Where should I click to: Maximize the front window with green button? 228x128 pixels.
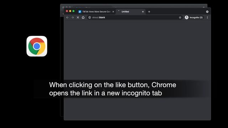click(73, 11)
